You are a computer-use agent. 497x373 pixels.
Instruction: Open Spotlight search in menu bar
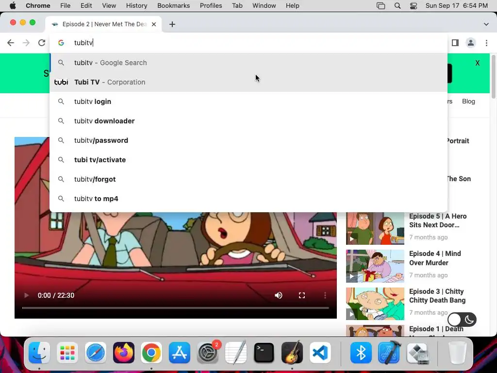397,5
